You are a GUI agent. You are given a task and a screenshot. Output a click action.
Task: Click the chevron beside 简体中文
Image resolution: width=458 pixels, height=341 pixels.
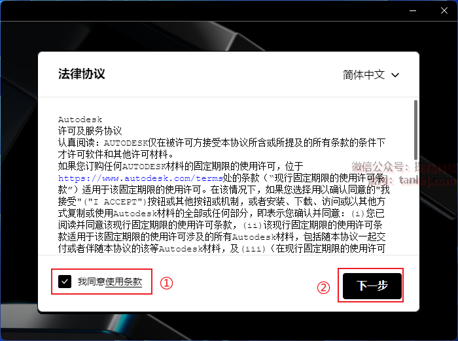395,75
